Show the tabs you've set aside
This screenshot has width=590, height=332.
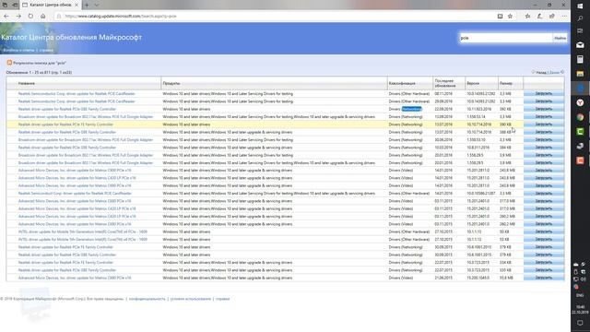5,5
